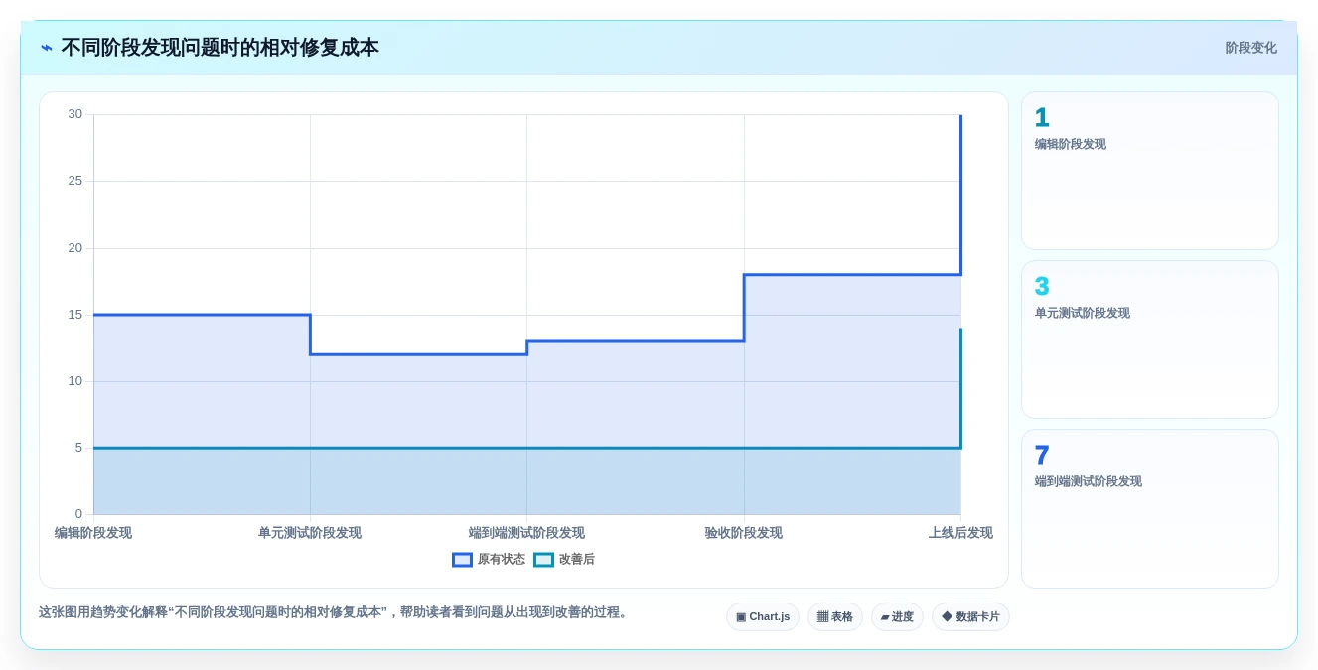Click the 改善后 legend label
Screen dimensions: 1318x670
click(577, 560)
